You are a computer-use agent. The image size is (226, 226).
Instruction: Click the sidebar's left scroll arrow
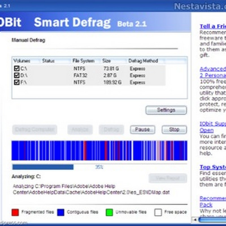[x=195, y=219]
